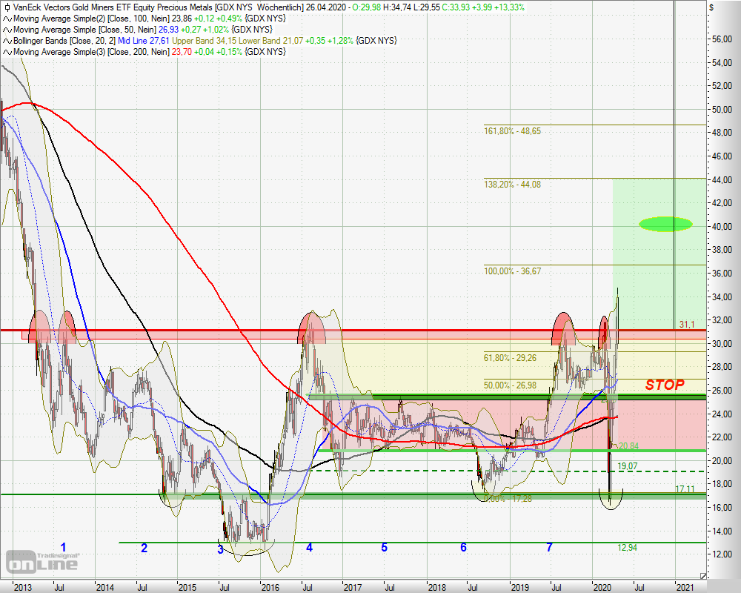Select the Moving Average Simple [Close, 50, Nein] legend
This screenshot has height=593, width=741.
click(84, 30)
